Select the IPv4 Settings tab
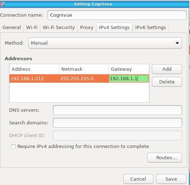Screen dimensions: 190x185 click(x=114, y=28)
